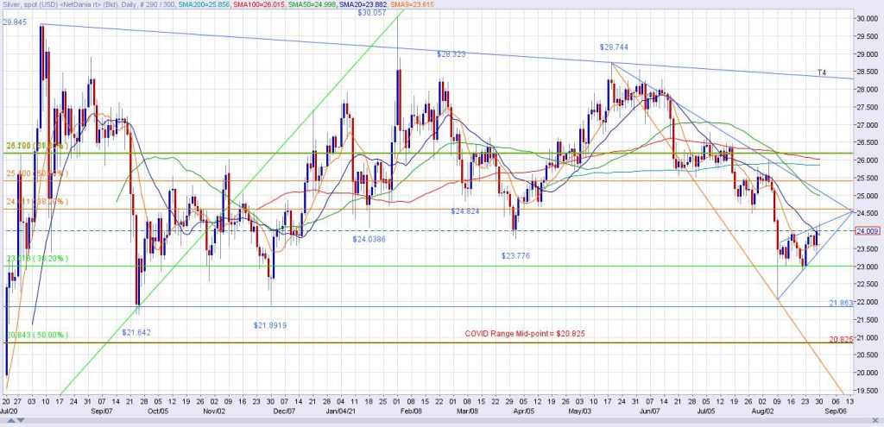Click the 23.018 (38.20%) Fibonacci label
Viewport: 884px width, 427px height.
click(37, 259)
